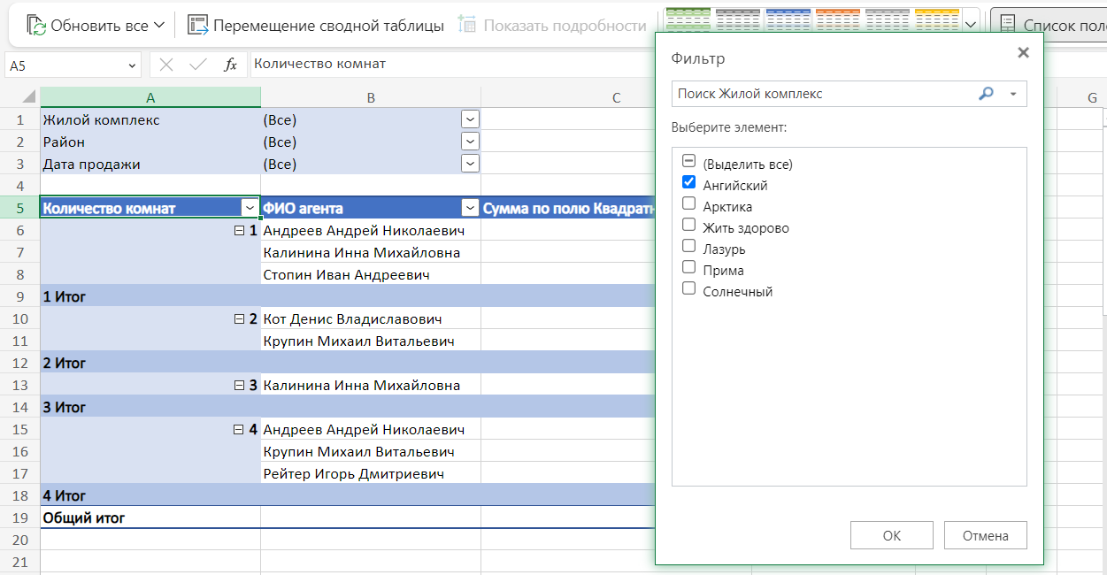Click the search magnifier icon in filter
1107x575 pixels.
pyautogui.click(x=986, y=94)
